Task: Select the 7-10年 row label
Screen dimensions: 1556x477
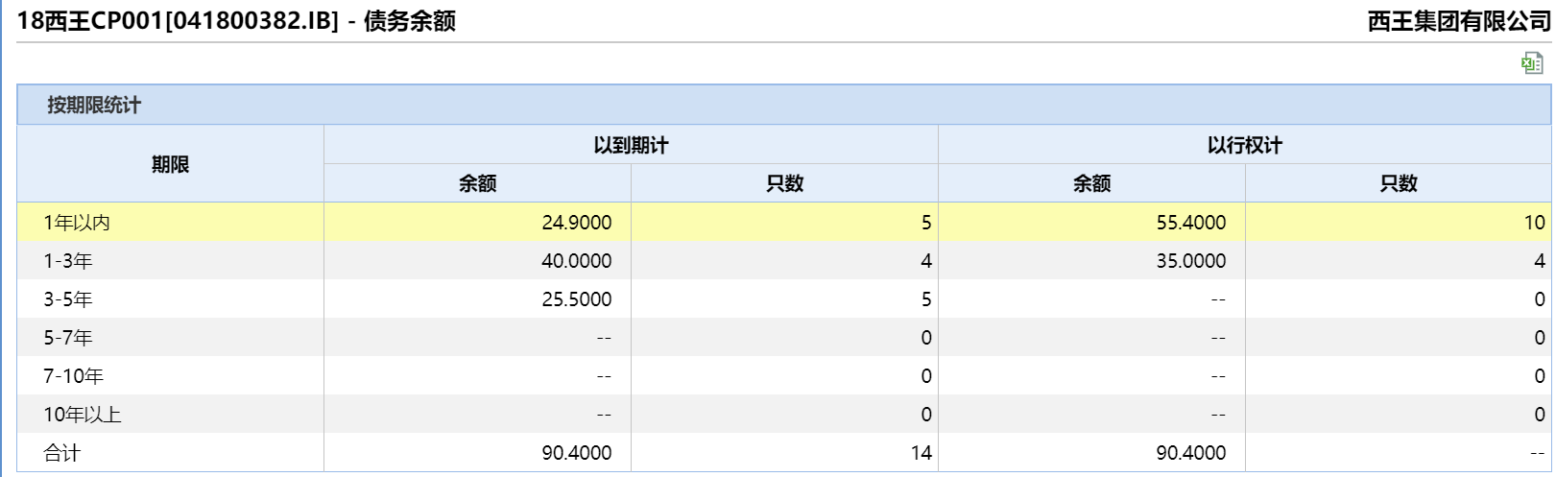Action: (74, 376)
